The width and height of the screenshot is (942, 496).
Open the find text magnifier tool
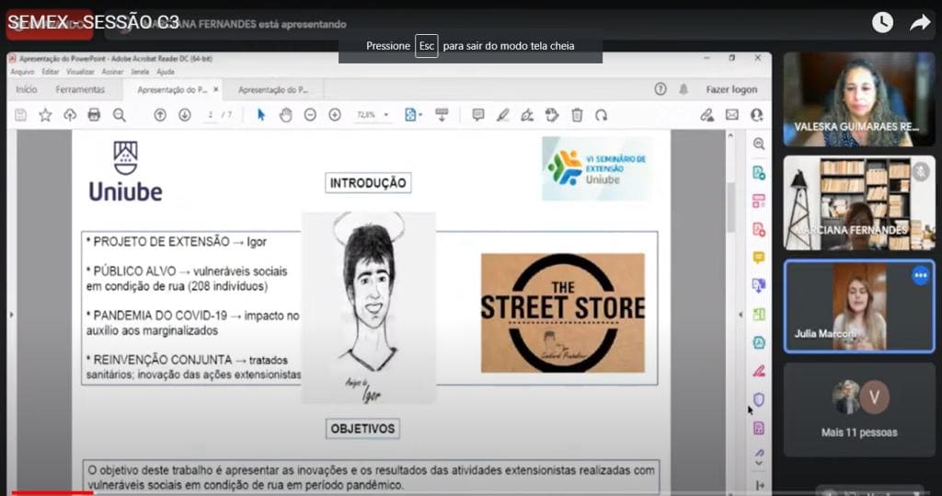point(119,115)
